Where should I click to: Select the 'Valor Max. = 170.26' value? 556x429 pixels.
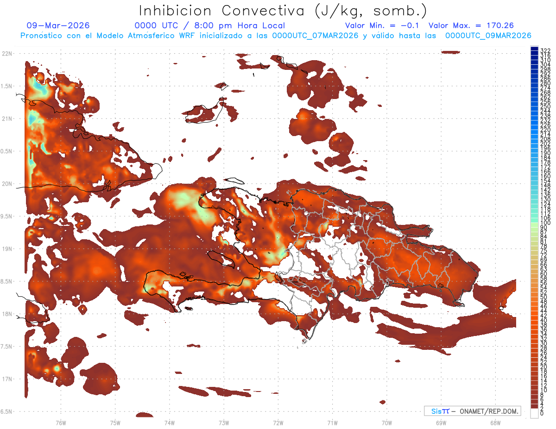[x=471, y=26]
